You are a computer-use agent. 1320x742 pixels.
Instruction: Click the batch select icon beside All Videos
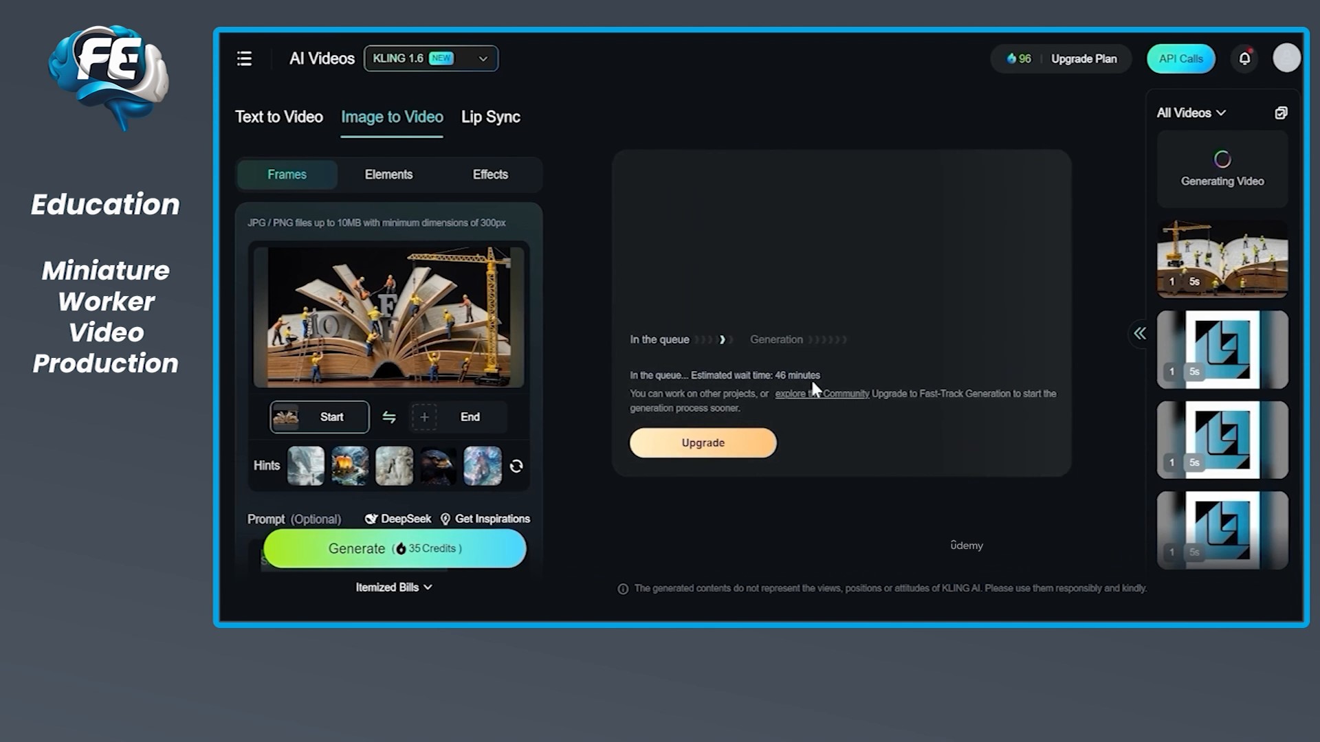(x=1281, y=113)
